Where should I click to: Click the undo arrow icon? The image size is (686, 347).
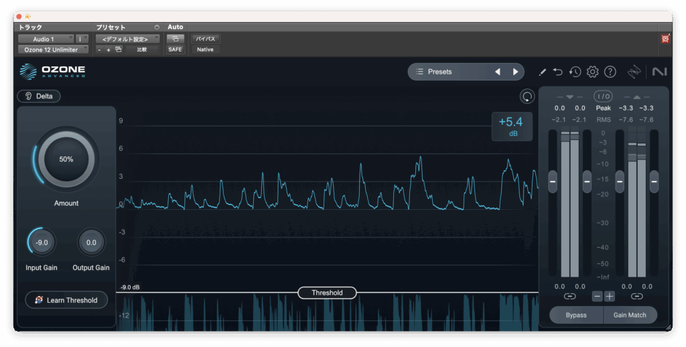557,72
